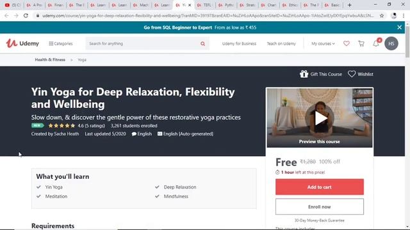Click the 3,261 students enrolled text

134,126
